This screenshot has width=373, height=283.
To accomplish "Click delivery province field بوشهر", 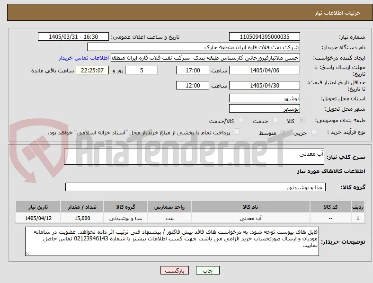I will (264, 98).
